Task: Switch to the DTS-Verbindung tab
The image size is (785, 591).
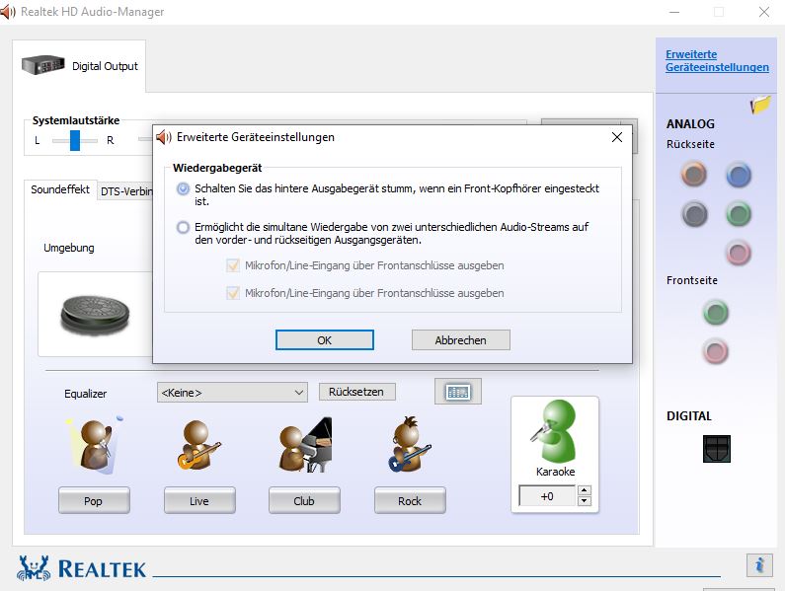Action: tap(125, 191)
